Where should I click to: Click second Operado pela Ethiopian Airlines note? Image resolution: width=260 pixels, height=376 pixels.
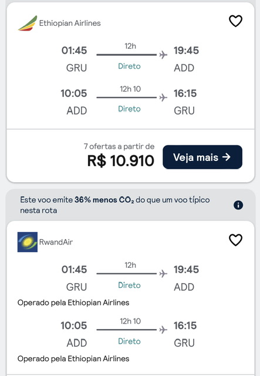pos(73,359)
